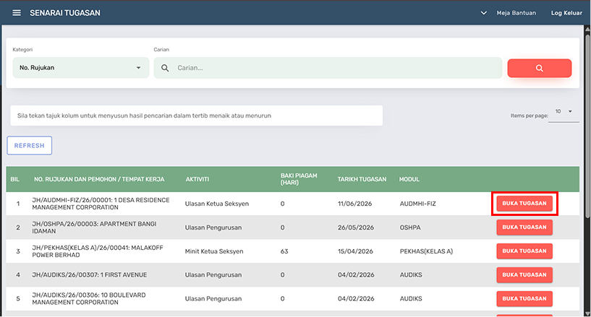Select text JH/OSHPA/26/00003 reference

(x=64, y=224)
